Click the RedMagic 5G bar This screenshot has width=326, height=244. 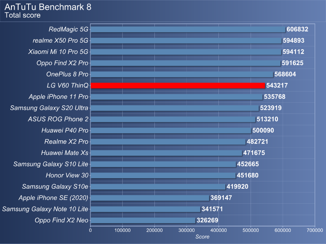[x=188, y=29]
